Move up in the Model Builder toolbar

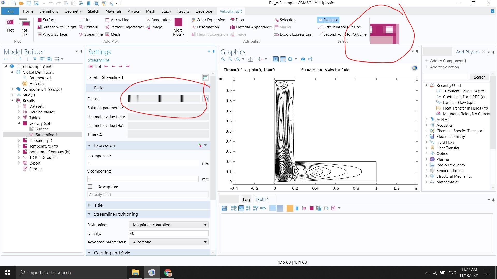point(20,59)
